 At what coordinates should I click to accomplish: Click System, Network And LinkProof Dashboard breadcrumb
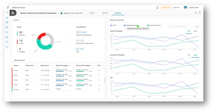click(x=38, y=13)
